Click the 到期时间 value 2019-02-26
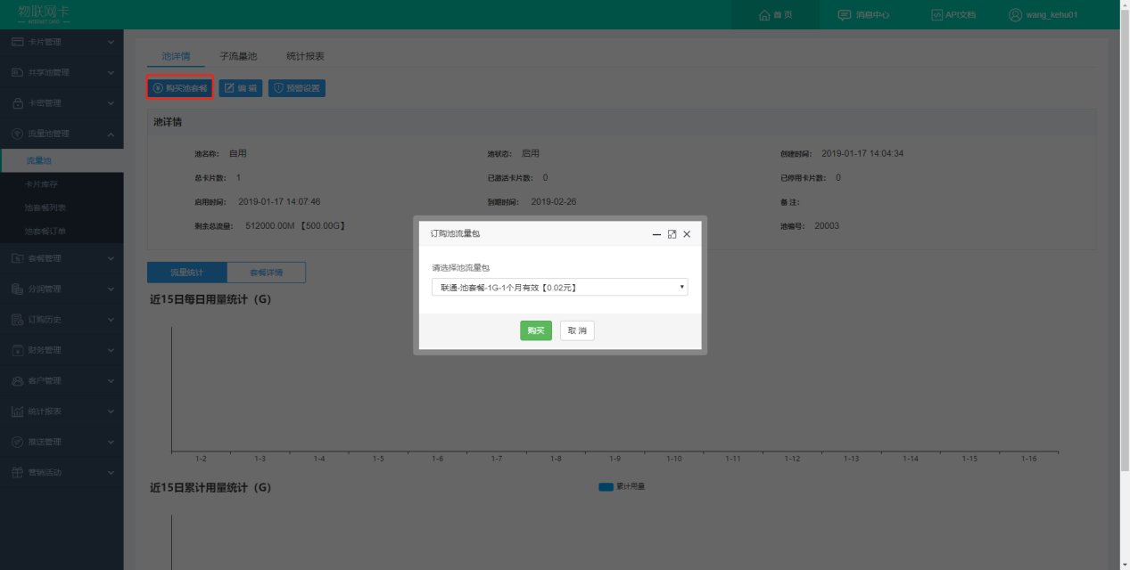This screenshot has width=1130, height=570. click(553, 202)
